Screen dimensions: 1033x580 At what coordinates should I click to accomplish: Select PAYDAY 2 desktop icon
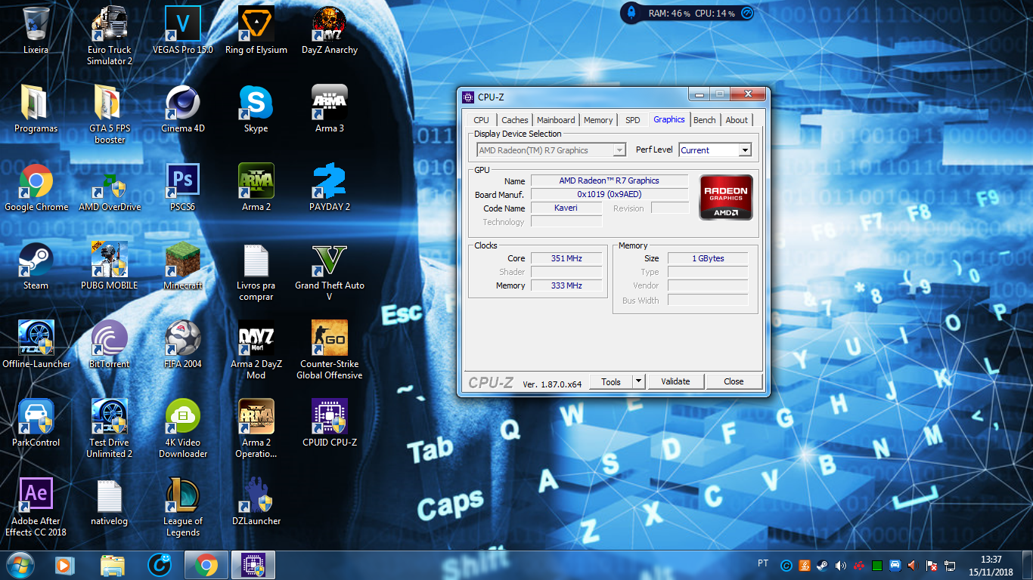click(x=330, y=187)
